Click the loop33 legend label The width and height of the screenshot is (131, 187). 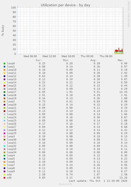tap(12, 149)
